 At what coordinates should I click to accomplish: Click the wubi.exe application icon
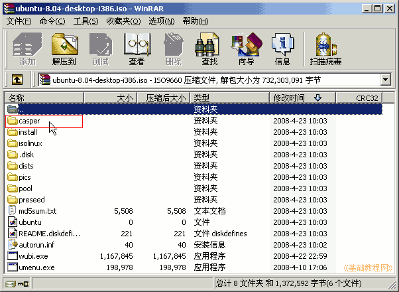click(13, 256)
